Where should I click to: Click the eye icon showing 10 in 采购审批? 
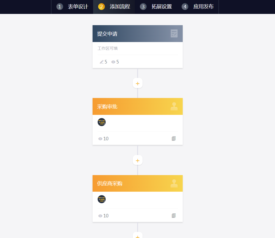click(100, 139)
